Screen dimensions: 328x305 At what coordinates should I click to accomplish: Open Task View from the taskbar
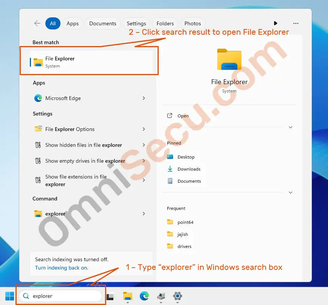point(110,296)
